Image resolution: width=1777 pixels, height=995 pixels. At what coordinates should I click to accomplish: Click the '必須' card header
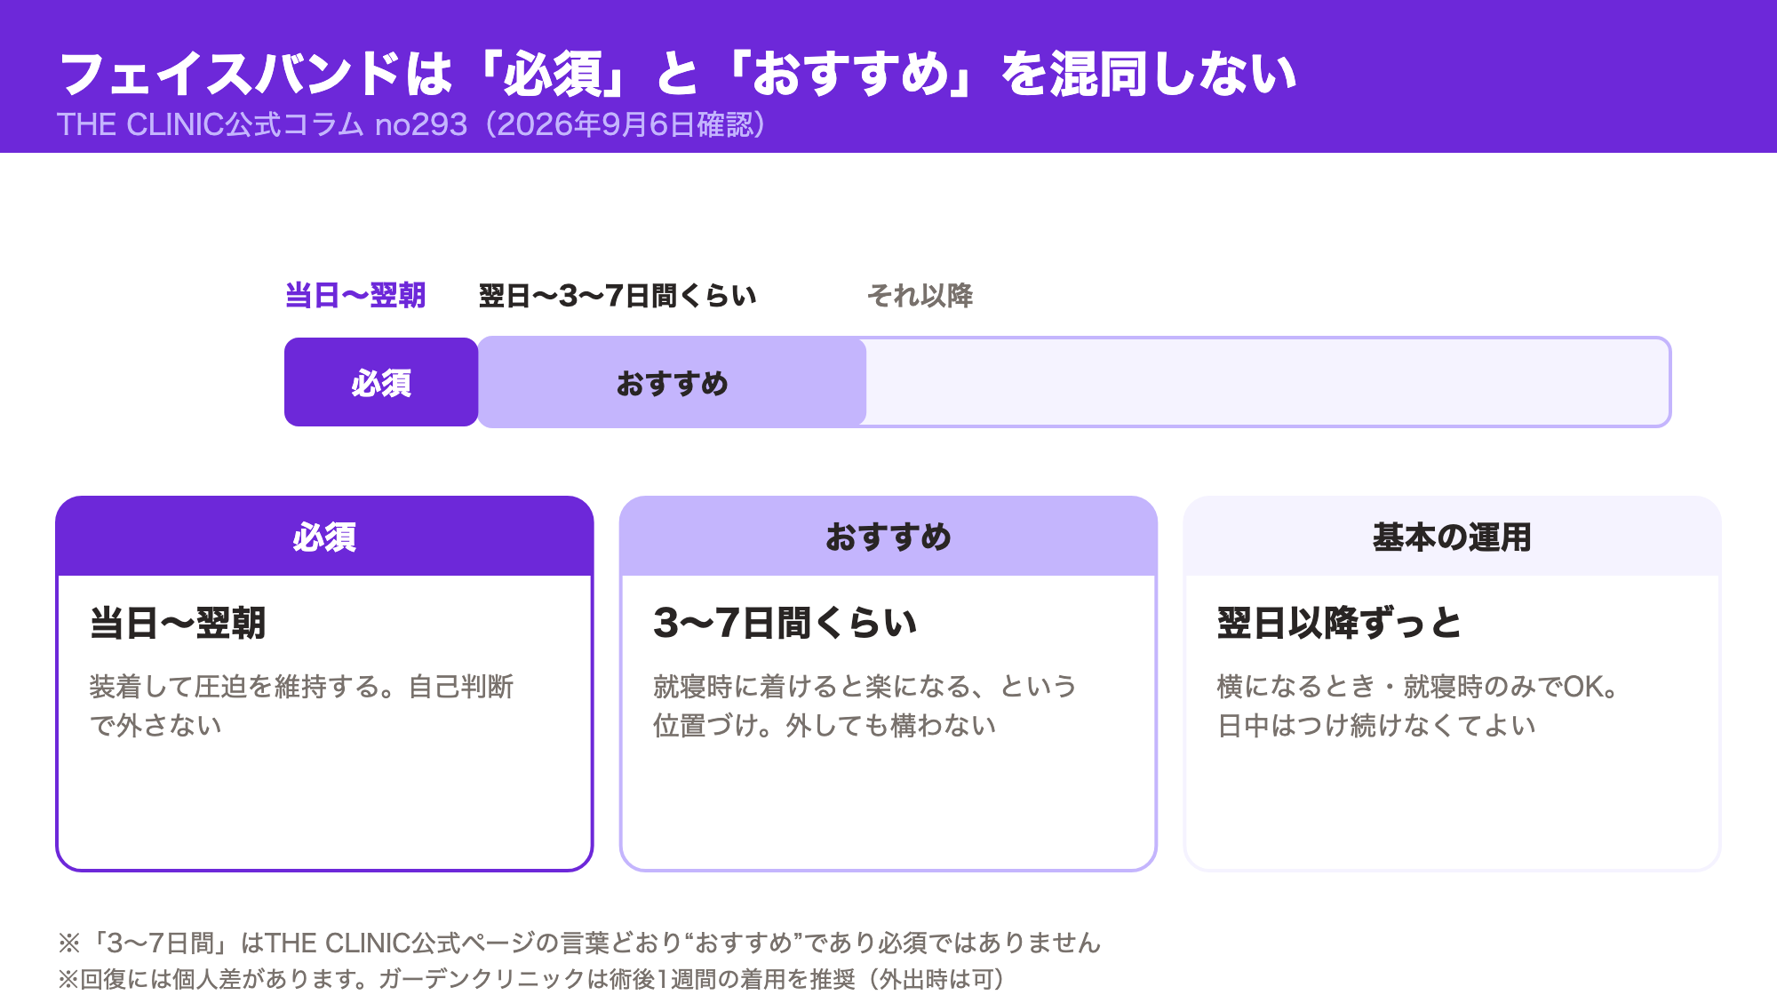click(324, 537)
